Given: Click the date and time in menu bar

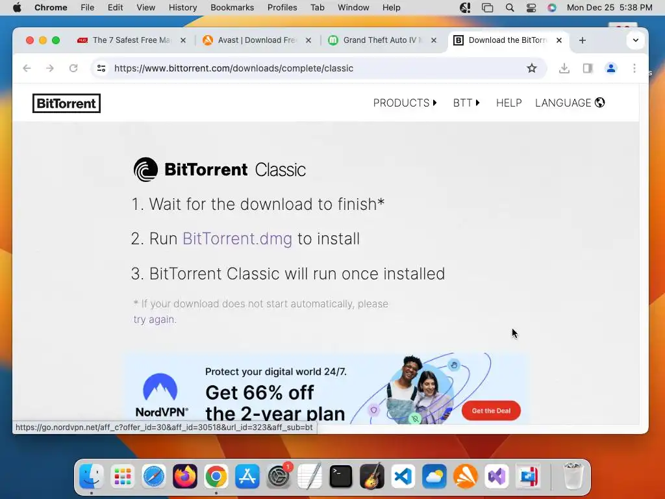Looking at the screenshot, I should [x=609, y=8].
